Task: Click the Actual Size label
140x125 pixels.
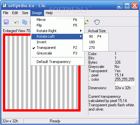Action: pyautogui.click(x=97, y=31)
